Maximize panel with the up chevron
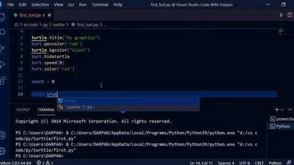 [290, 110]
